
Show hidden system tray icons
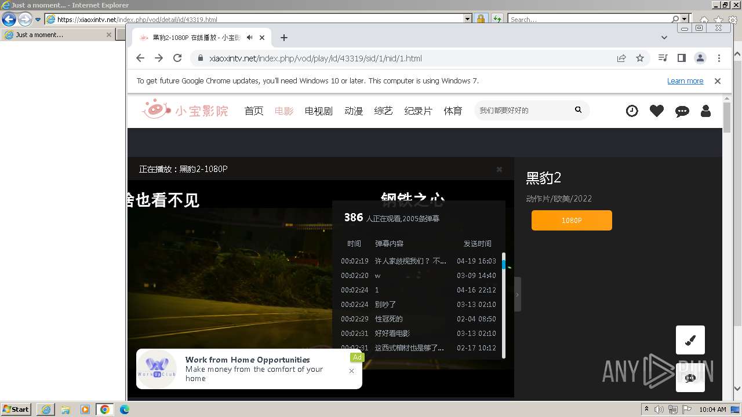coord(646,409)
